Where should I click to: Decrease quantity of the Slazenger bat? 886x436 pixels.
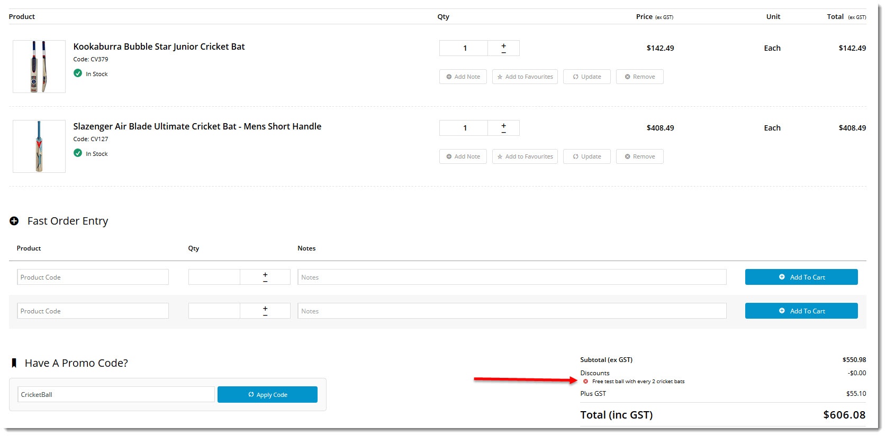point(503,132)
